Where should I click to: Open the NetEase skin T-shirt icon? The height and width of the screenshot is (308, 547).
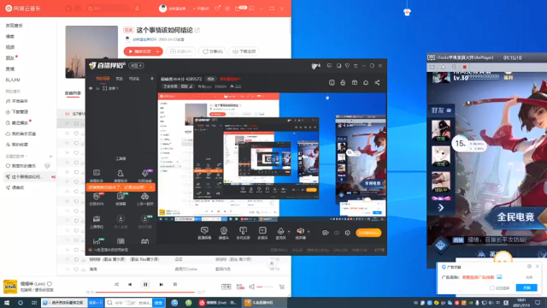tap(217, 9)
